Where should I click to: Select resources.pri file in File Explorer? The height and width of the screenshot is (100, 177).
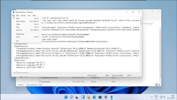click(x=46, y=82)
